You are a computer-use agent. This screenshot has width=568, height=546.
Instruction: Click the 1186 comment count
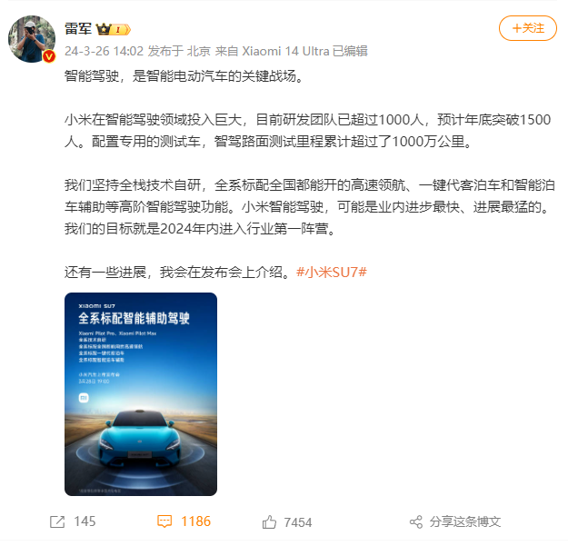pyautogui.click(x=195, y=521)
